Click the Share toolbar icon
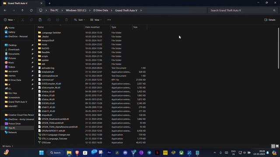 tap(58, 20)
